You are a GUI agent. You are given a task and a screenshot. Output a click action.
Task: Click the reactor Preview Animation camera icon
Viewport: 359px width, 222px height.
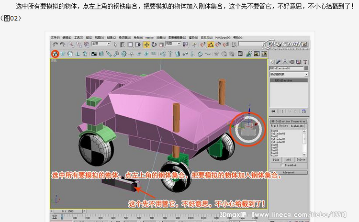[257, 54]
